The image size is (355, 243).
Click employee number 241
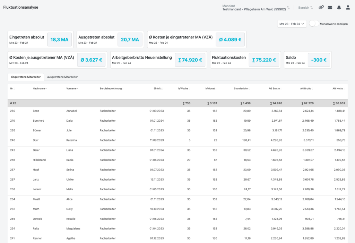pos(12,238)
